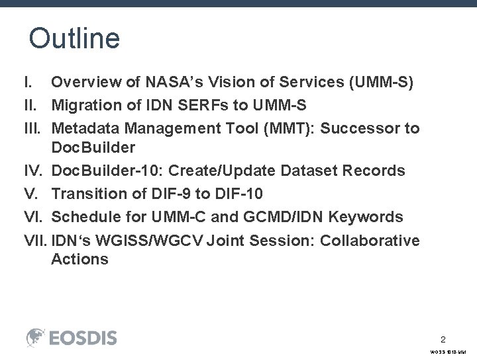The height and width of the screenshot is (357, 477).
Task: Click roman numeral V. list marker
Action: (31, 194)
